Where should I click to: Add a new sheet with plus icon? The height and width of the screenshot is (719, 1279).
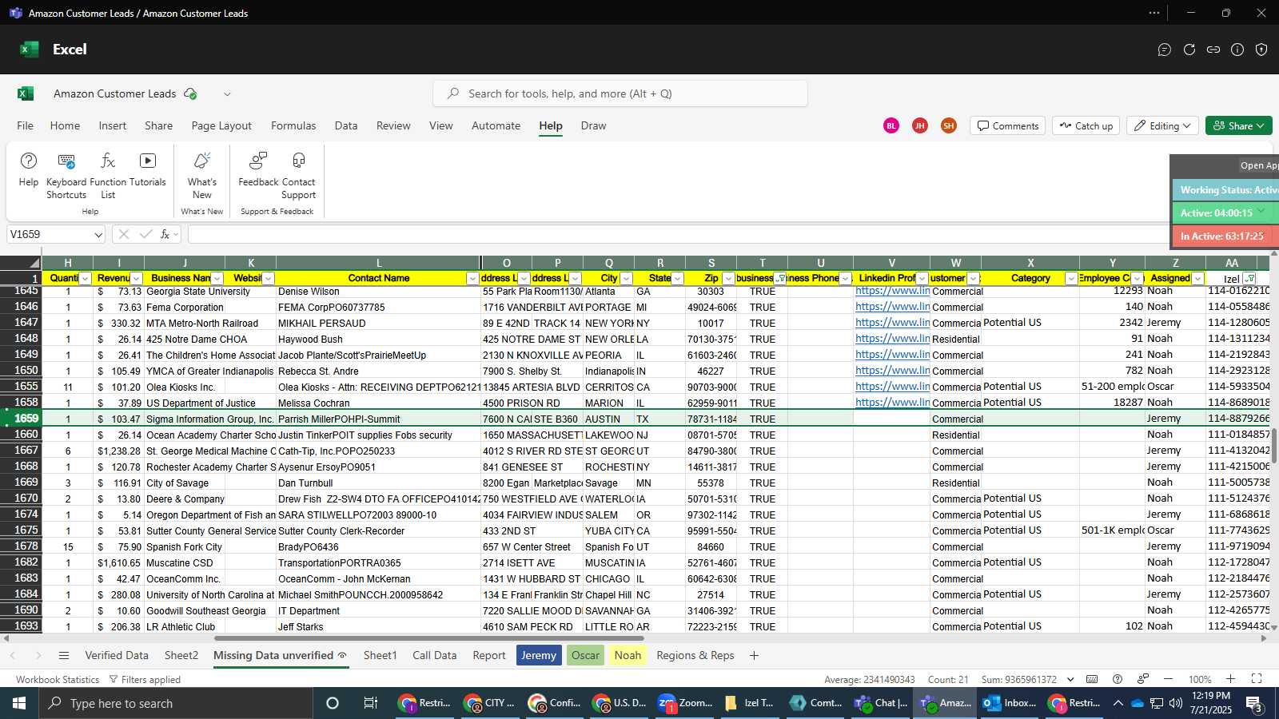(x=754, y=655)
